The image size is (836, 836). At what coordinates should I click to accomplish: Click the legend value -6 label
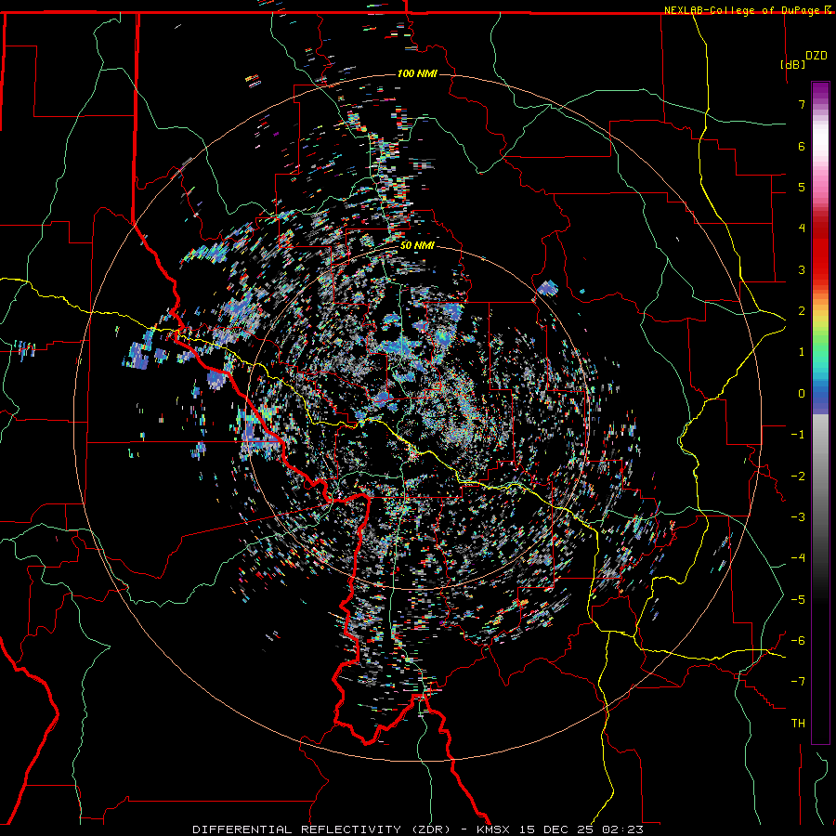pos(798,641)
